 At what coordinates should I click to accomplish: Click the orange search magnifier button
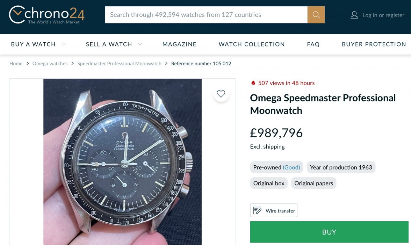(316, 15)
